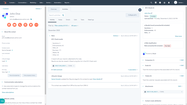Viewport: 187px width, 105px height.
Task: Open the Contacts menu
Action: [13, 3]
